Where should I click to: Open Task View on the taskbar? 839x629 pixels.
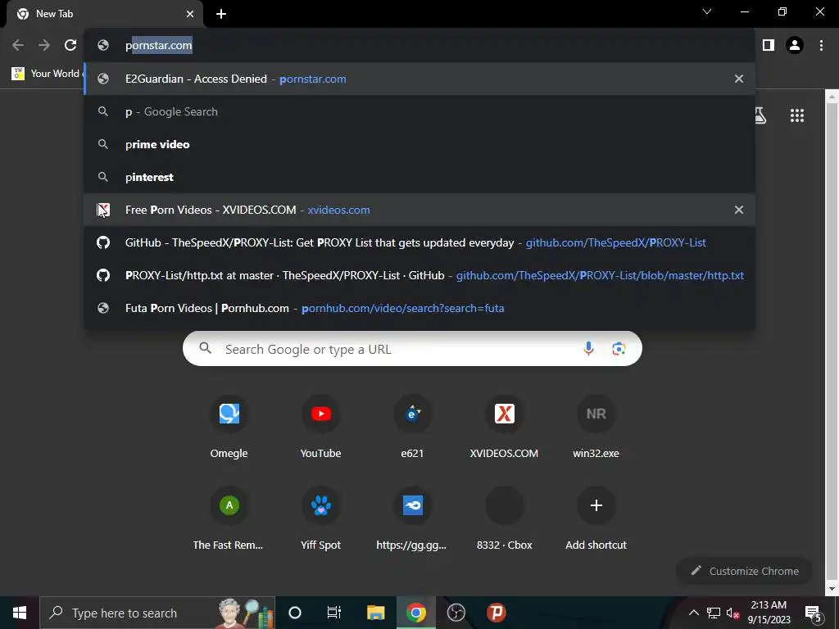click(x=334, y=613)
